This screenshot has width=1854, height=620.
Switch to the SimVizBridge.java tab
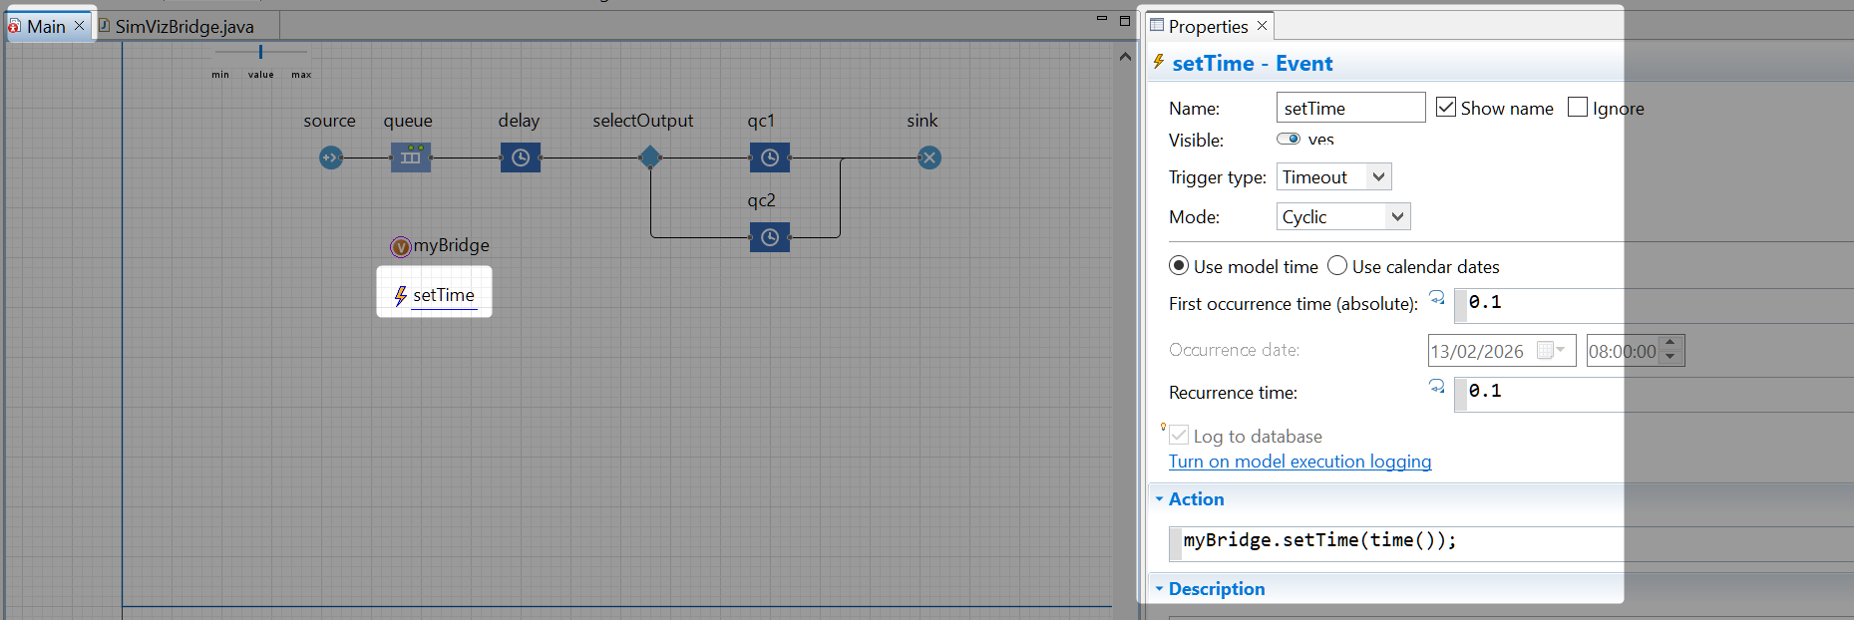tap(184, 27)
